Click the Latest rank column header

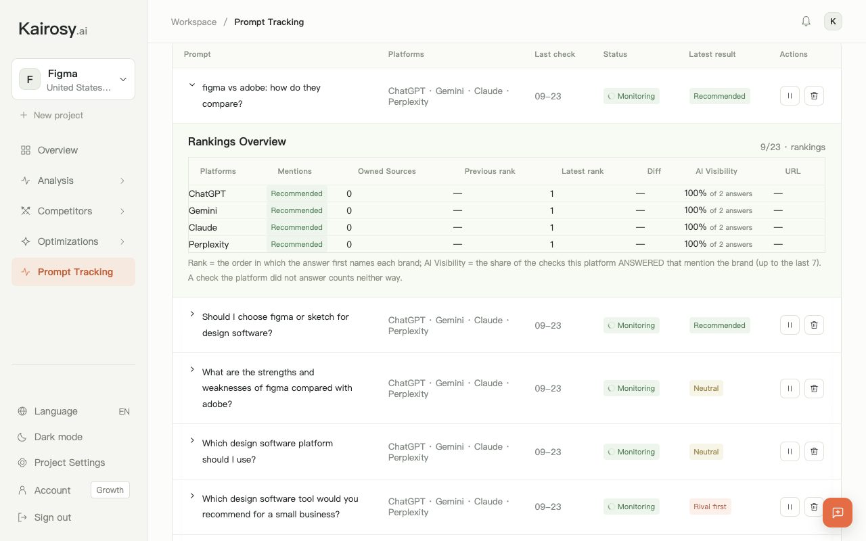(583, 171)
